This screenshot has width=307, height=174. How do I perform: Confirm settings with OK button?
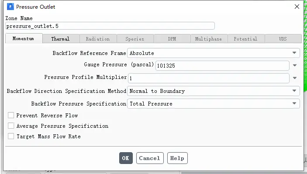pyautogui.click(x=126, y=158)
